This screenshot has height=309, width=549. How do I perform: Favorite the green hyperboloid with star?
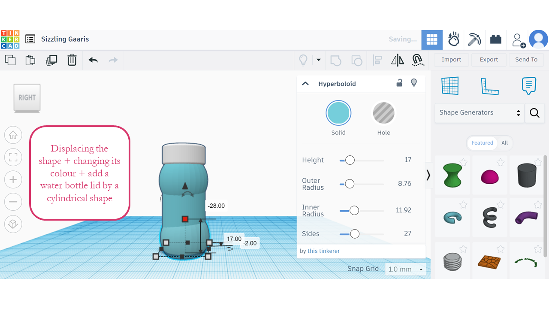(463, 162)
